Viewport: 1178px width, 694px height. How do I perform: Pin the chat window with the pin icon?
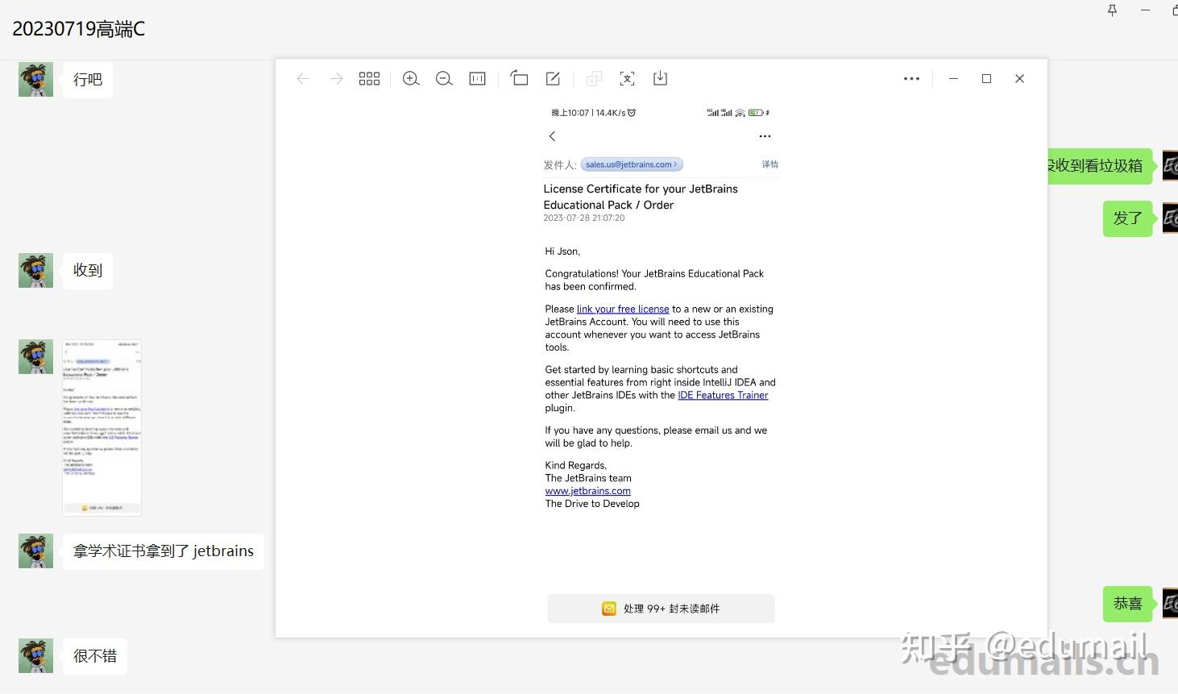click(x=1111, y=10)
